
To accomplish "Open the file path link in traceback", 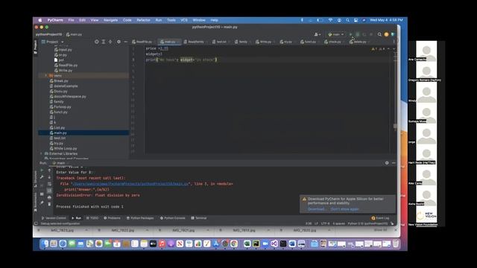I will [x=130, y=184].
